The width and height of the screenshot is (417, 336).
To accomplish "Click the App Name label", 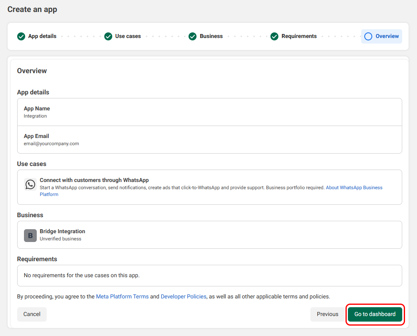I will click(37, 108).
